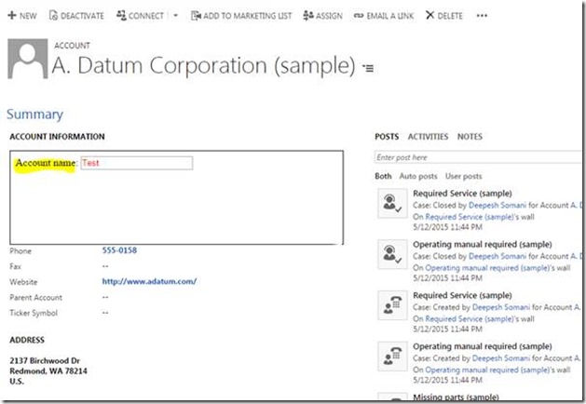Select the Posts tab
Screen dimensions: 586x404
(x=386, y=137)
